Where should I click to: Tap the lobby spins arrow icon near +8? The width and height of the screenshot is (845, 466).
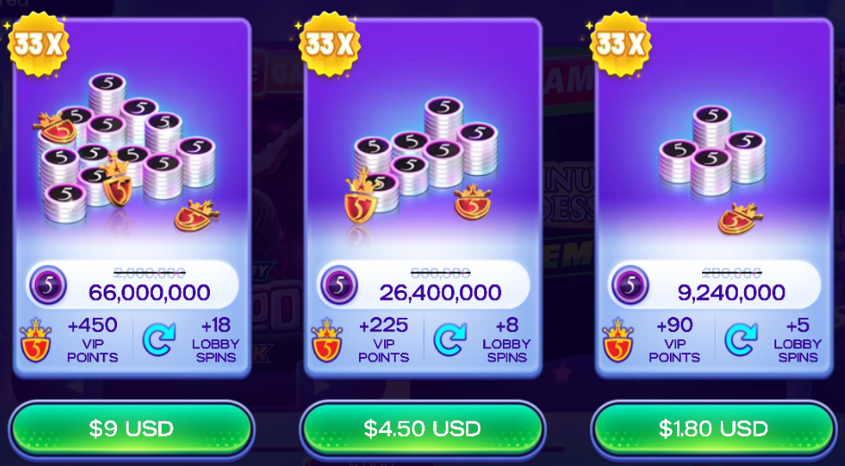click(450, 340)
